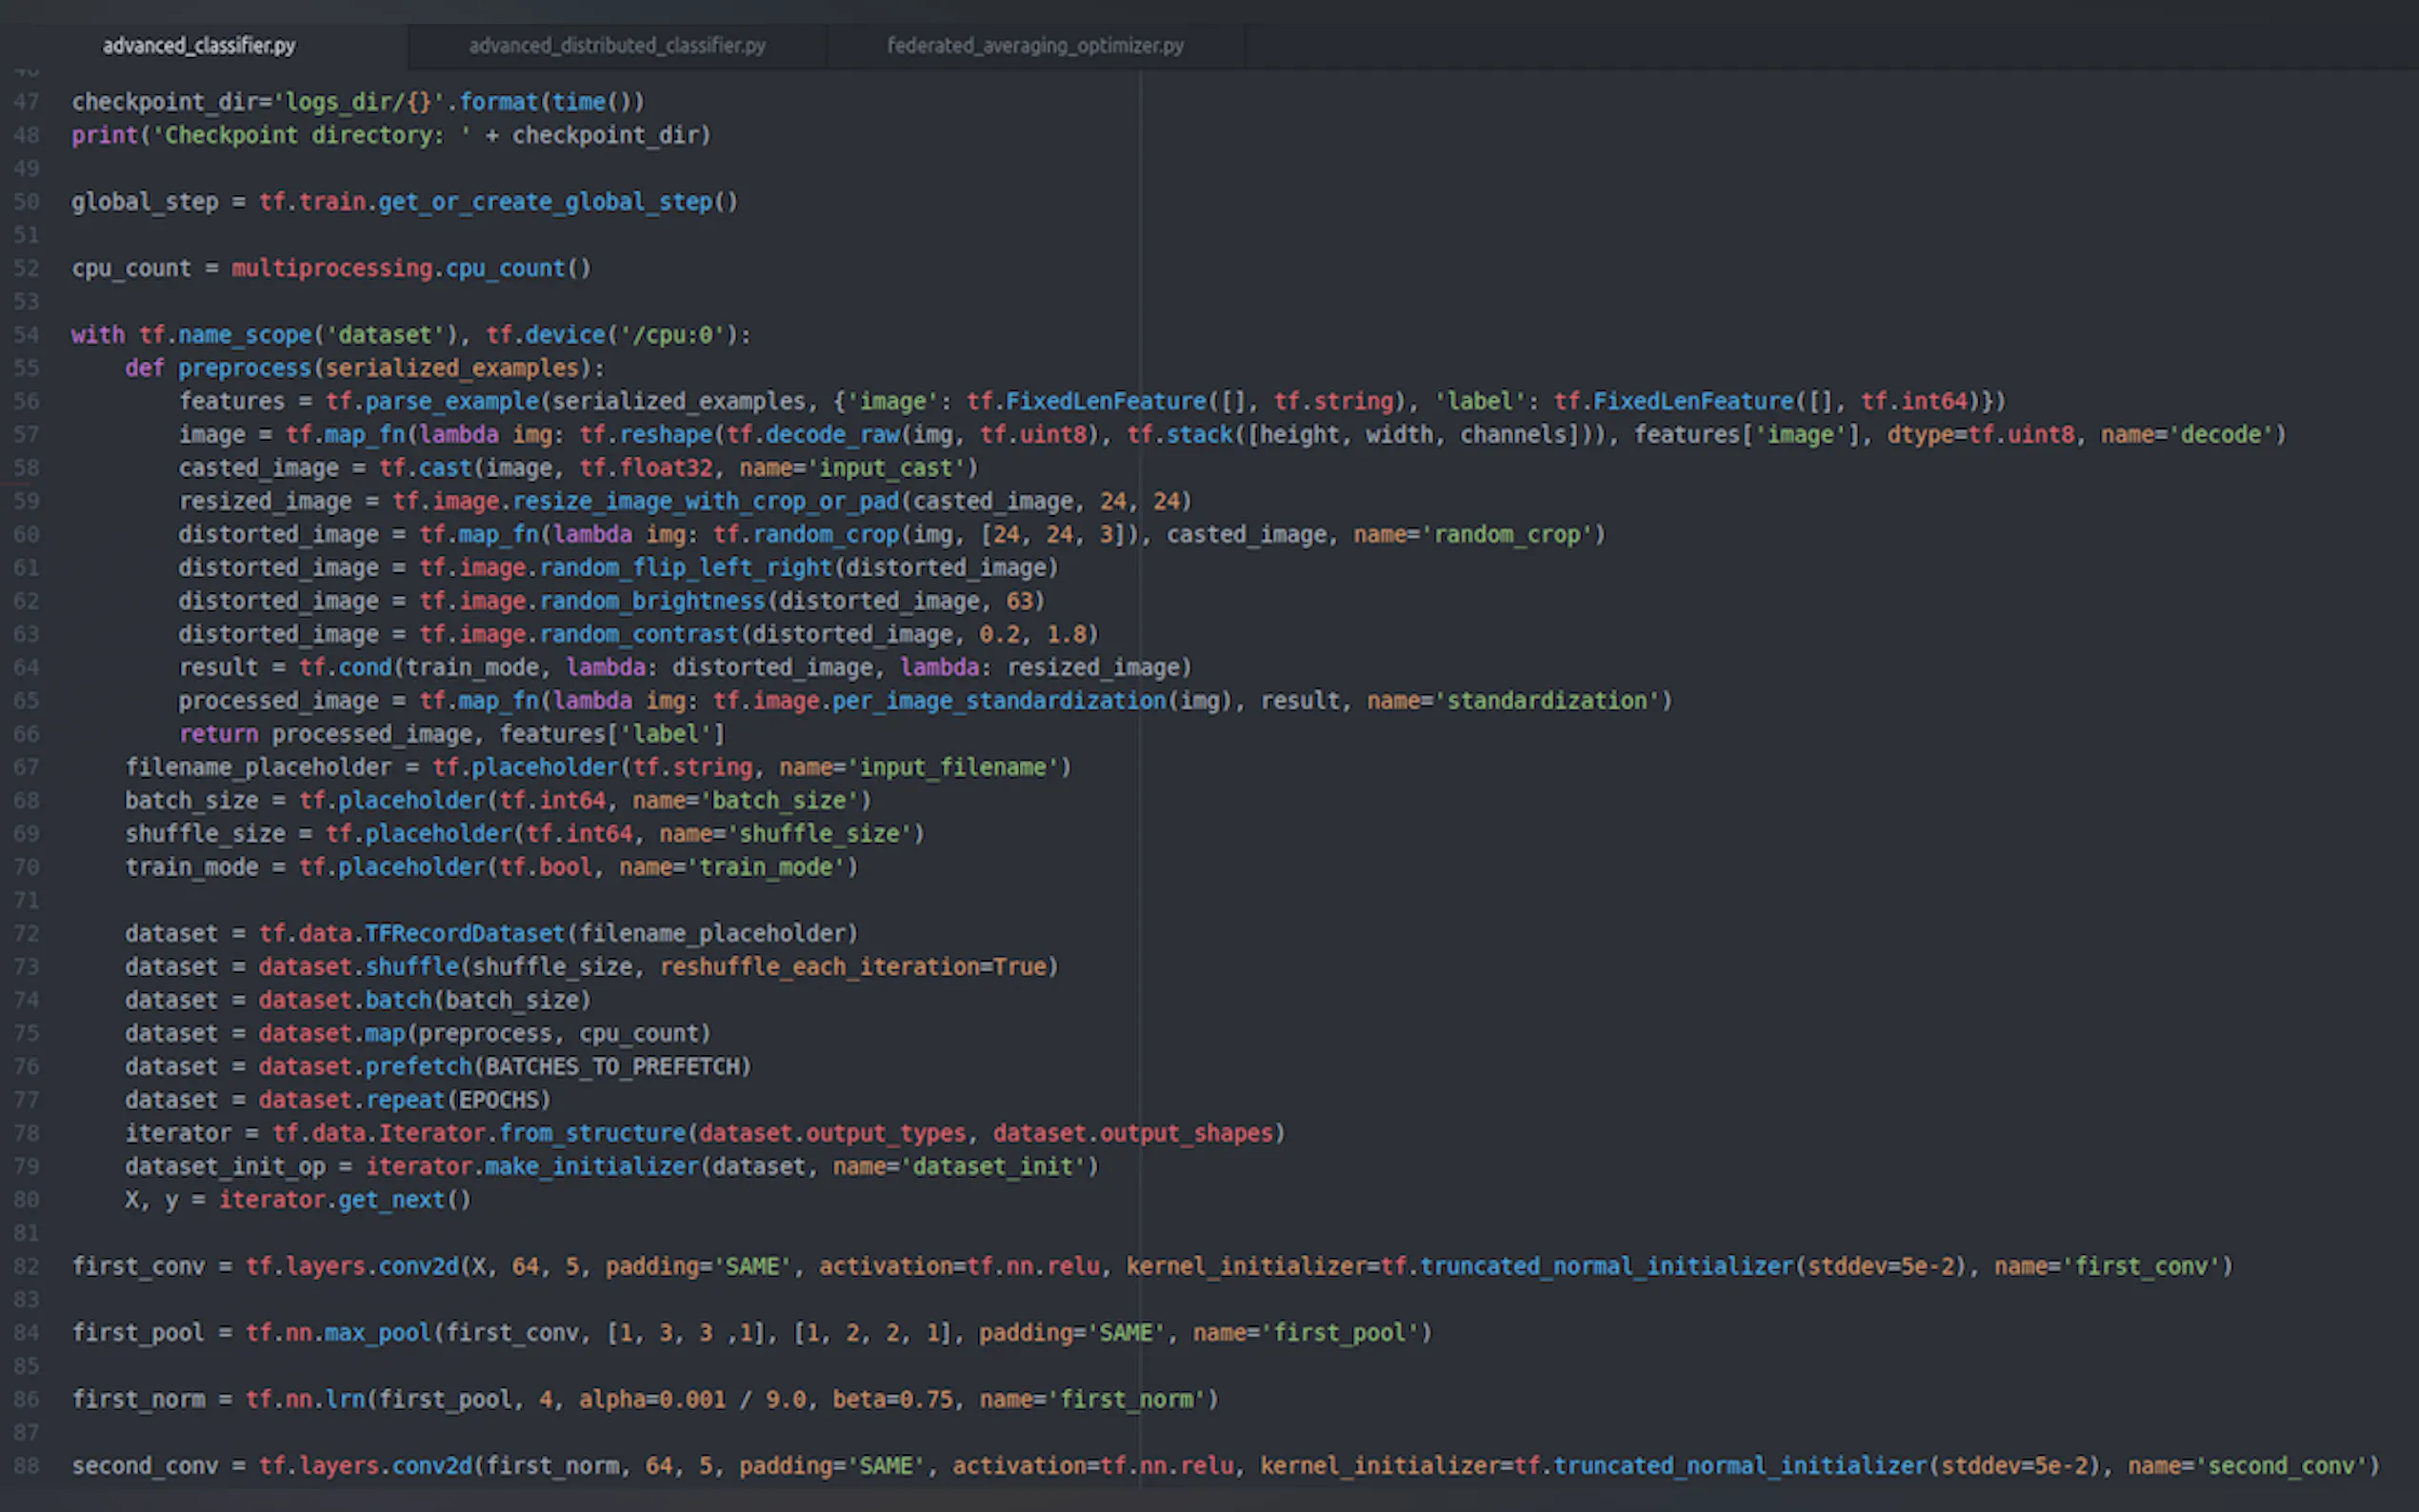The image size is (2419, 1512).
Task: Click 'per_image_standardization' on line 65
Action: click(x=999, y=701)
